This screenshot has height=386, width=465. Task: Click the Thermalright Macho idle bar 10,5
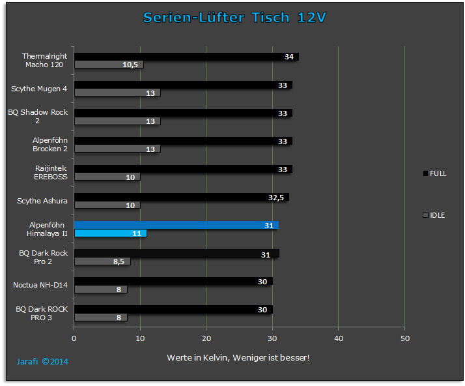[x=109, y=65]
